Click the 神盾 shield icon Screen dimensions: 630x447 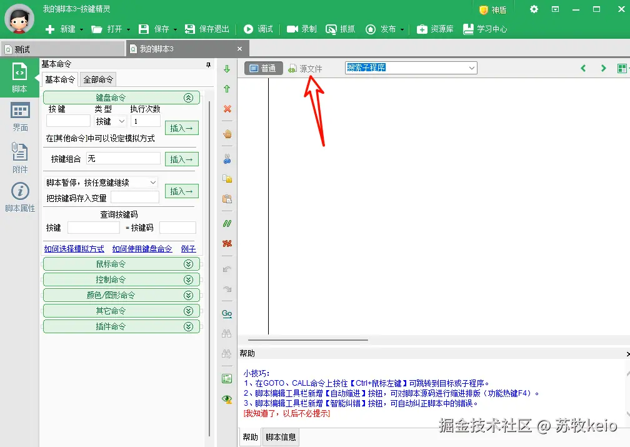[484, 10]
